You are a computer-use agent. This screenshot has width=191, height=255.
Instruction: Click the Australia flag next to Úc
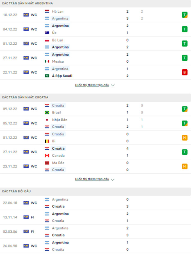tap(47, 33)
